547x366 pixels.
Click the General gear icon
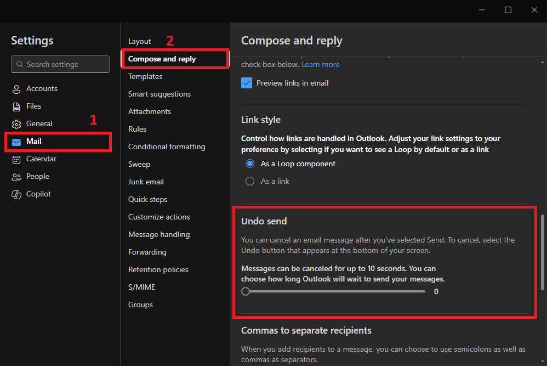click(16, 124)
